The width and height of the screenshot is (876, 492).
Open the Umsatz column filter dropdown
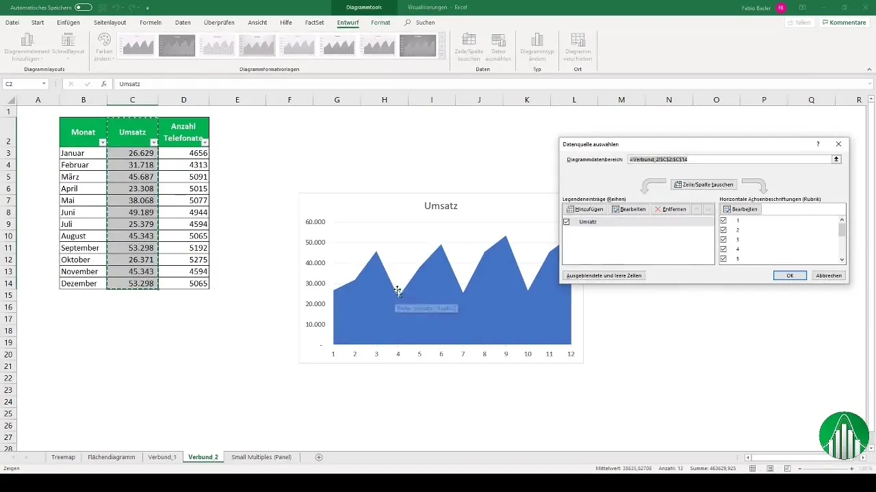pyautogui.click(x=154, y=142)
